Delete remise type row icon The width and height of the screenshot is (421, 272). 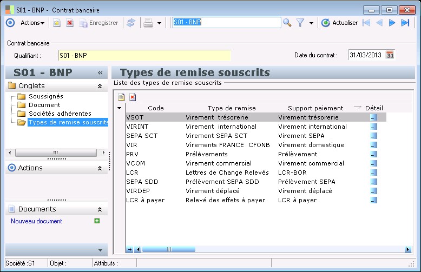point(133,97)
